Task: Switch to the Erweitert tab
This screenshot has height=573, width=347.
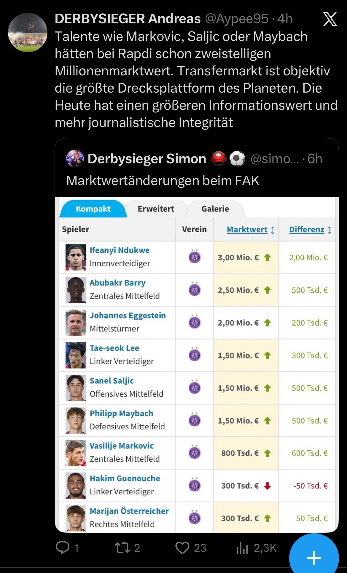Action: tap(156, 209)
